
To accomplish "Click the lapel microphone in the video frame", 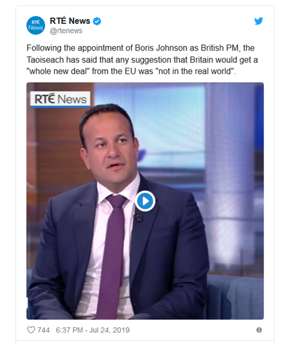I will point(138,217).
